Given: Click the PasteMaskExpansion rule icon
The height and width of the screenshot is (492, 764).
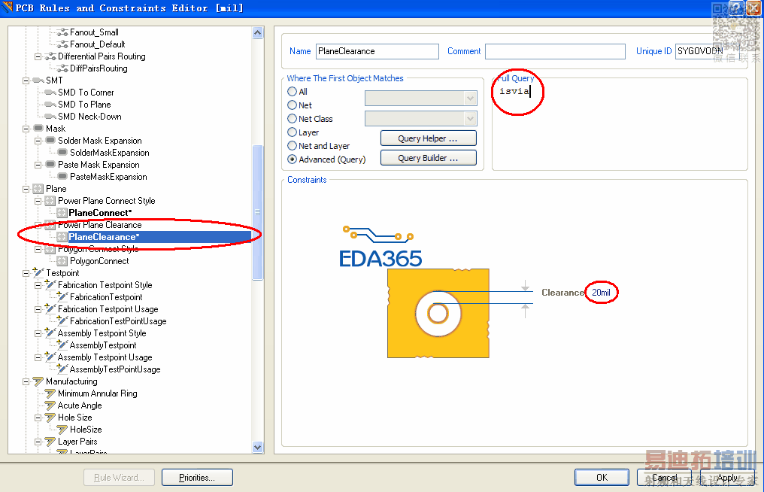Looking at the screenshot, I should pos(62,177).
